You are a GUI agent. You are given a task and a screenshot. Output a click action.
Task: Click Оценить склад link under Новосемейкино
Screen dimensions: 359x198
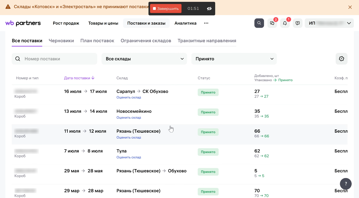(x=129, y=117)
